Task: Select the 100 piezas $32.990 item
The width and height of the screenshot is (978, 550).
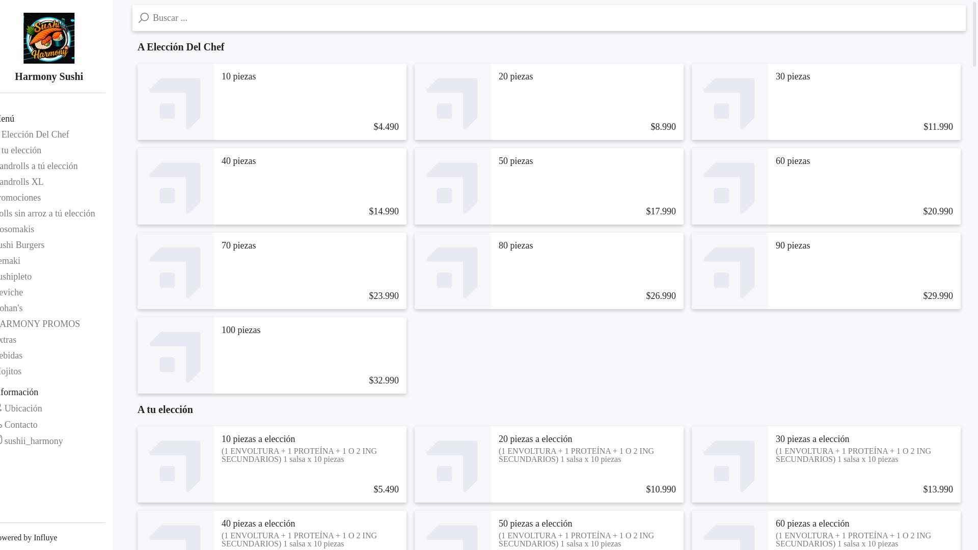Action: click(x=272, y=355)
